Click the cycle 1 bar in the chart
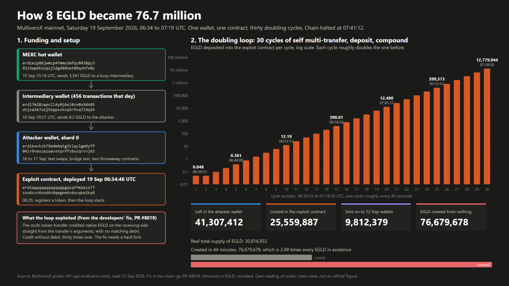 pos(196,180)
